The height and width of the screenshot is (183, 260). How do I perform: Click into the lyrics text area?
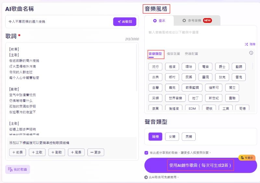tap(71, 90)
